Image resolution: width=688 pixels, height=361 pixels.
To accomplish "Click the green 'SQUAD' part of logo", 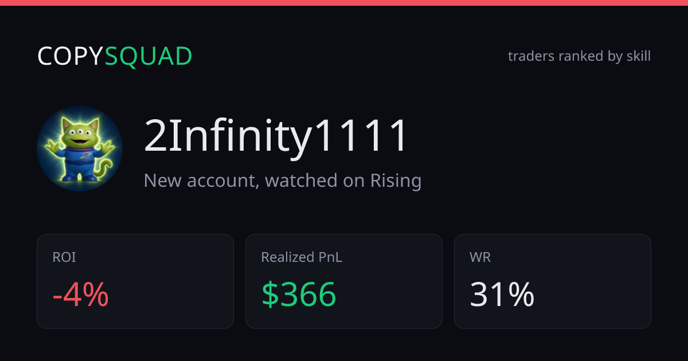I will pyautogui.click(x=148, y=56).
